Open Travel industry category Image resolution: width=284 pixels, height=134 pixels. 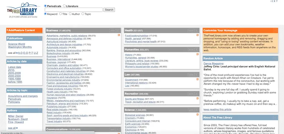pyautogui.click(x=54, y=121)
